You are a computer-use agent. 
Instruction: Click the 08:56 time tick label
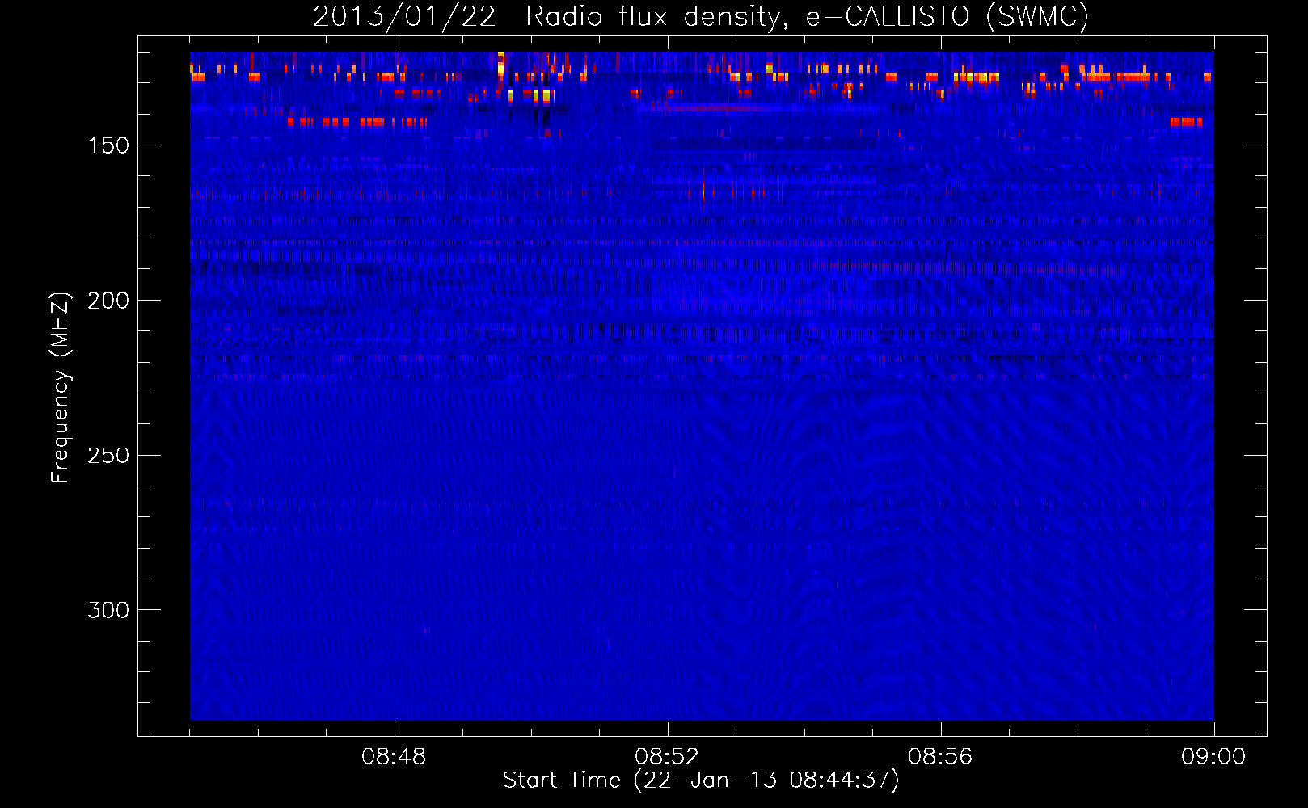point(940,757)
